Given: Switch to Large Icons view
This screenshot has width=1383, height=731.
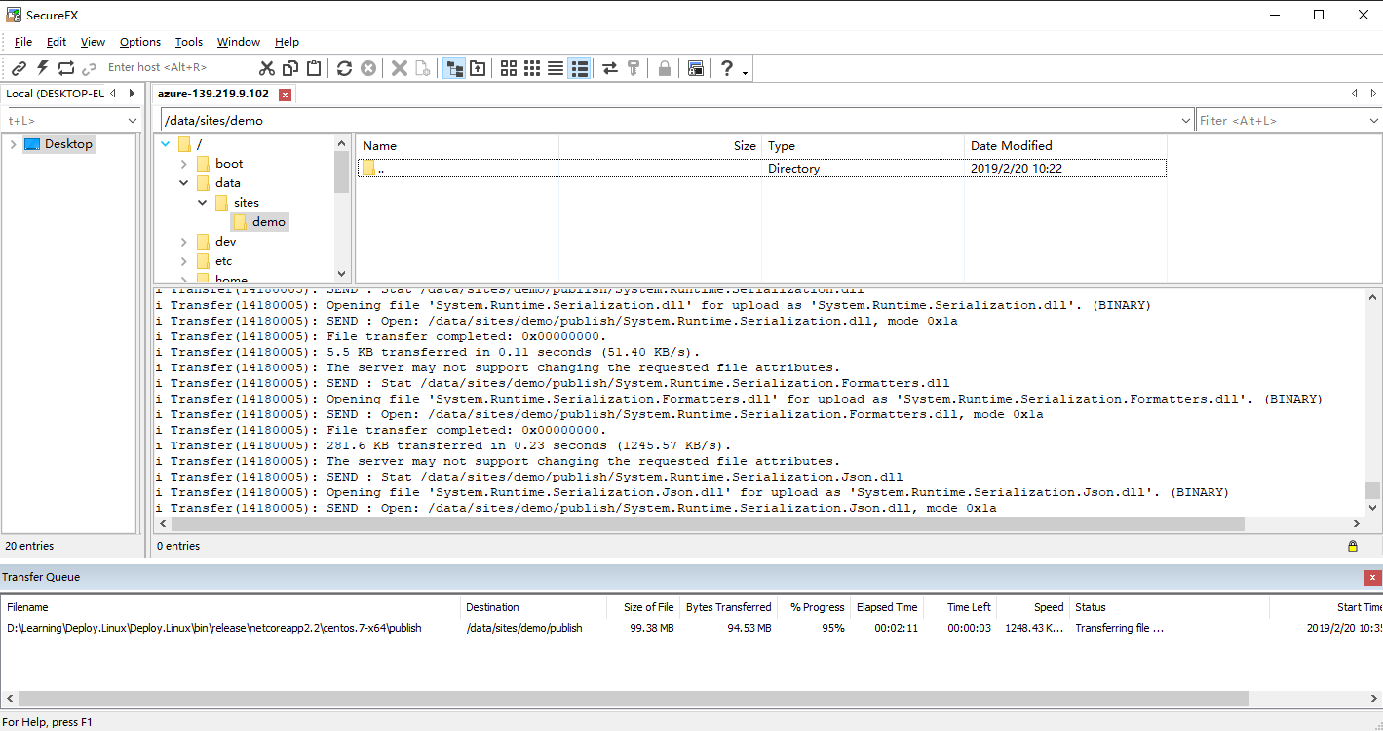Looking at the screenshot, I should click(509, 68).
